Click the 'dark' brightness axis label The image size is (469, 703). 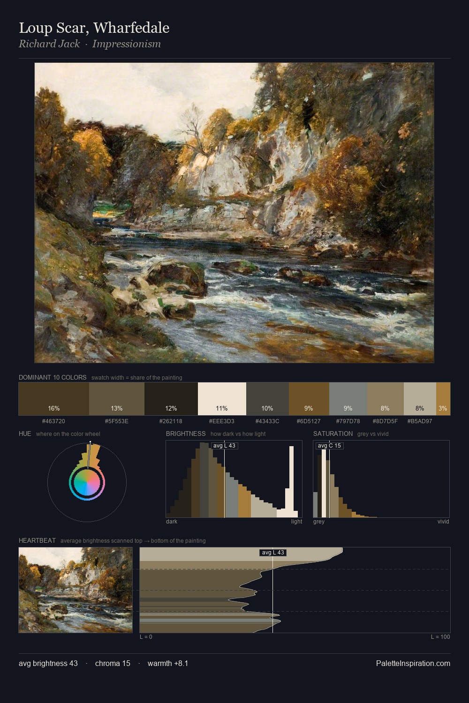[x=172, y=522]
